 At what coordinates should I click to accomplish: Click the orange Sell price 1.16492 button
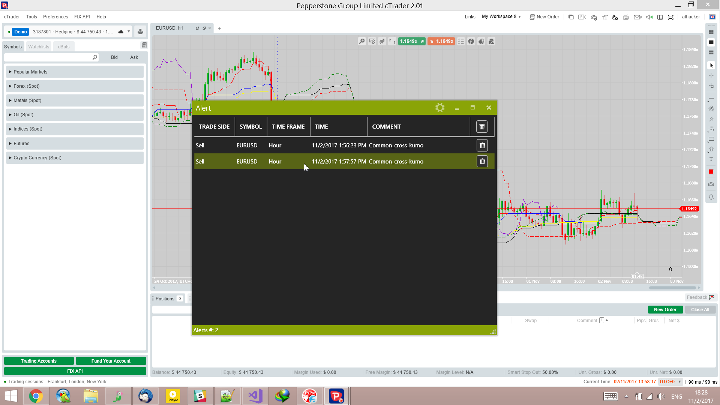point(441,41)
